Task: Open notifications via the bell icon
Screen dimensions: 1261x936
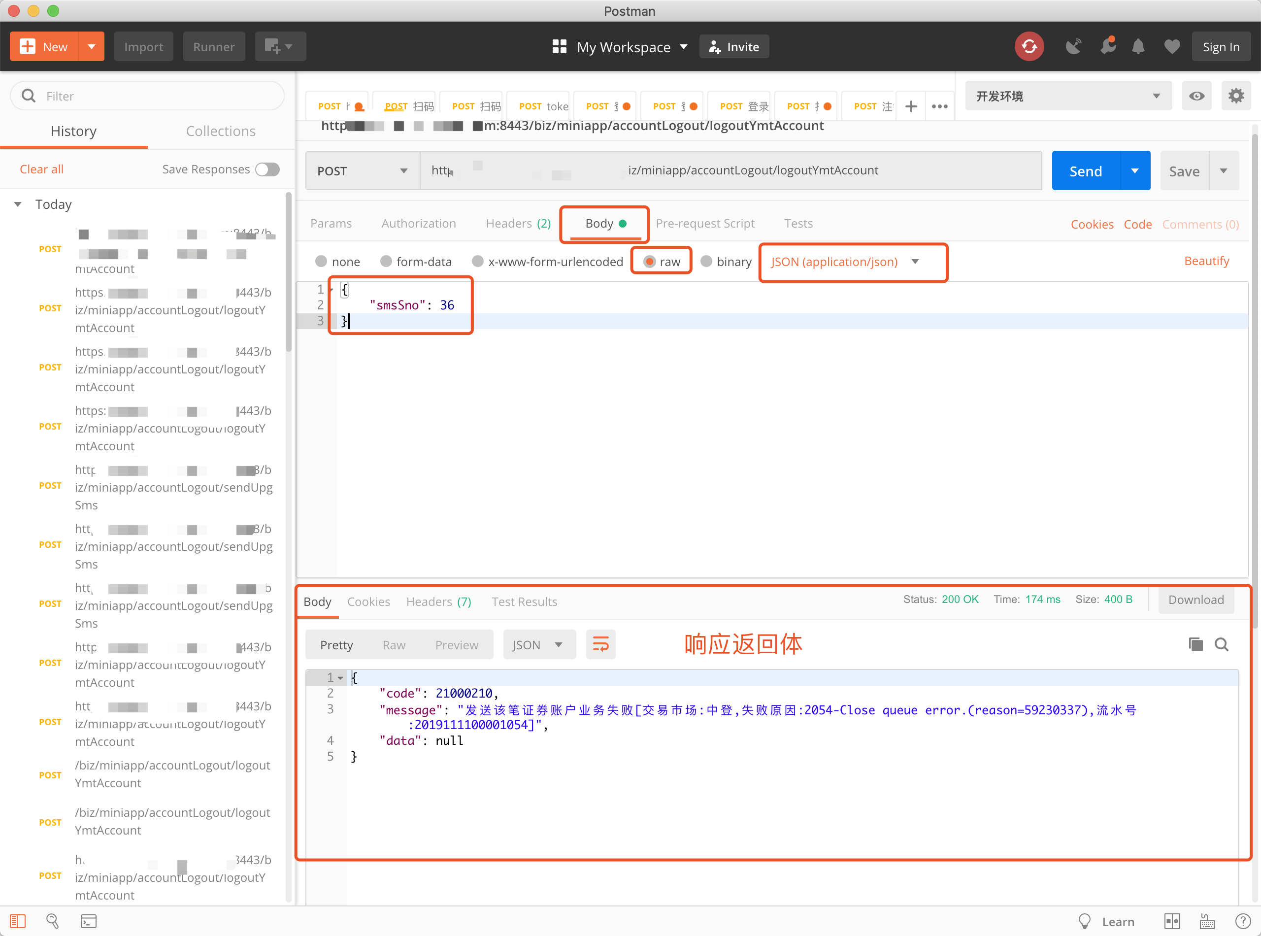Action: coord(1139,46)
